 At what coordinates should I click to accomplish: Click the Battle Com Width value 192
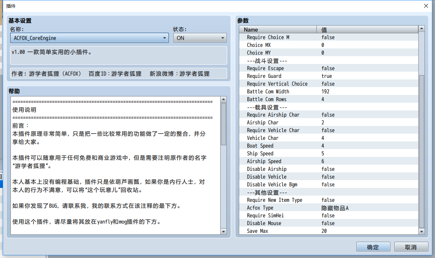(x=325, y=91)
